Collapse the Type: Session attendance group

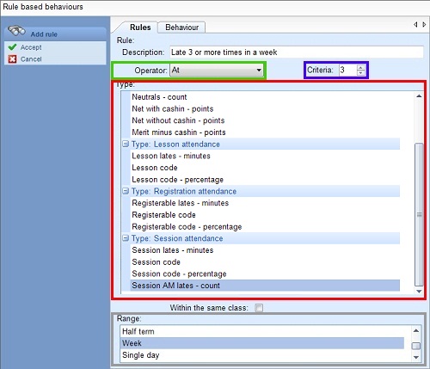[126, 237]
